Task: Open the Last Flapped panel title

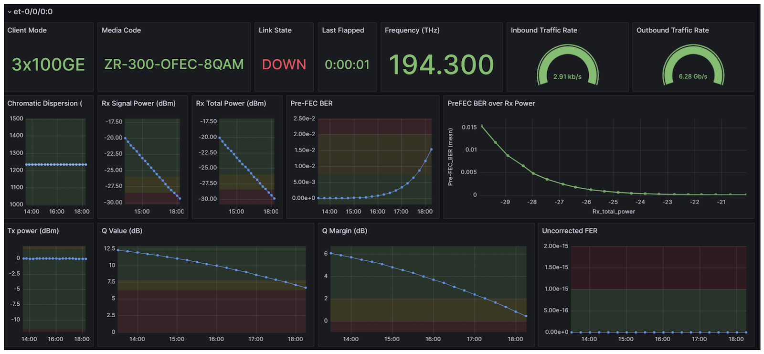Action: (x=343, y=30)
